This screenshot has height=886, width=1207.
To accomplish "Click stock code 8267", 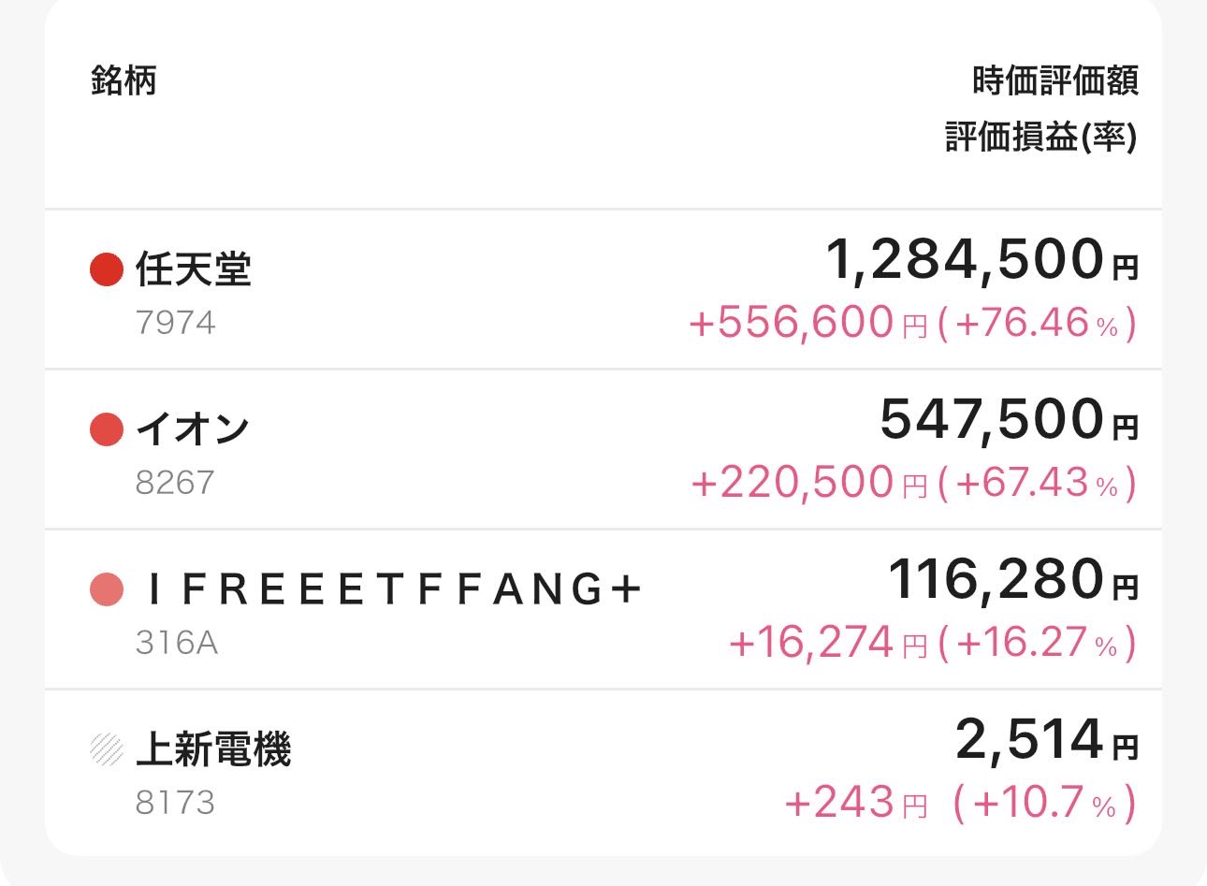I will 175,483.
